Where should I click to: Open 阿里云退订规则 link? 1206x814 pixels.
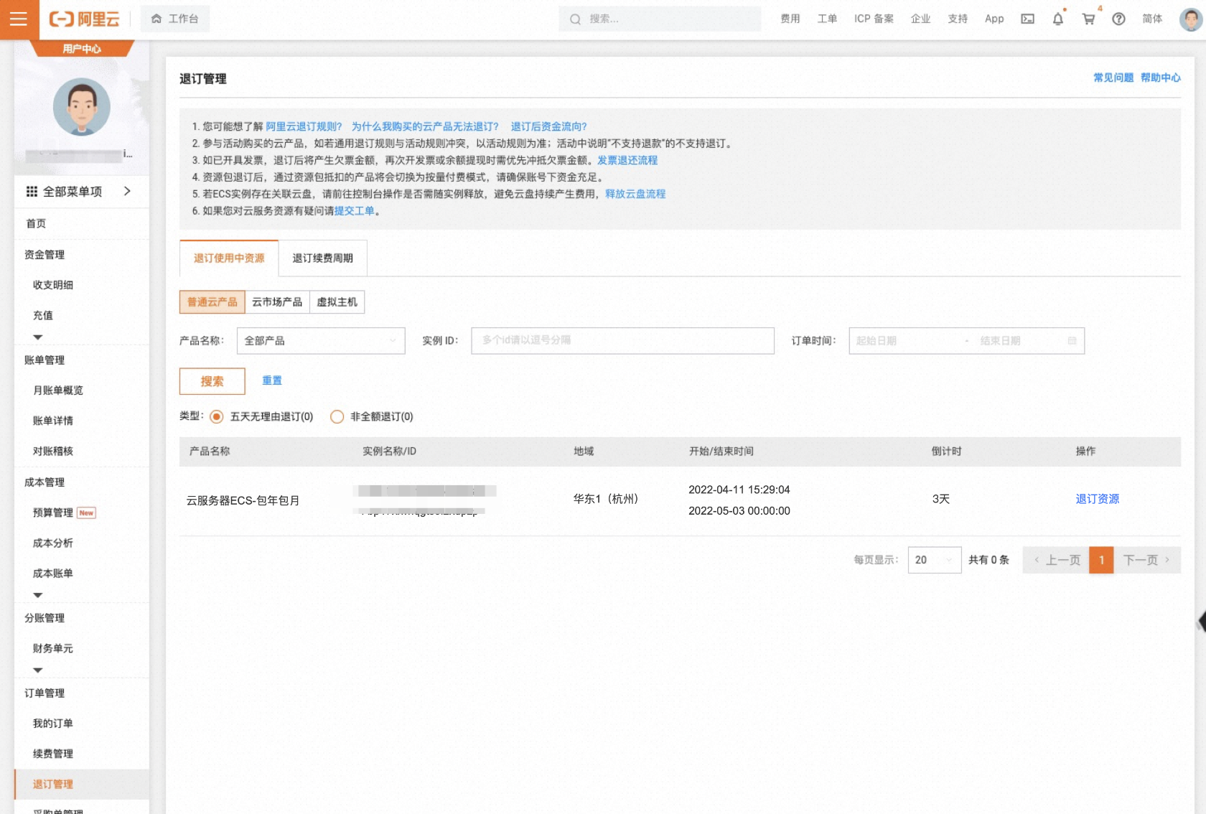pyautogui.click(x=304, y=126)
